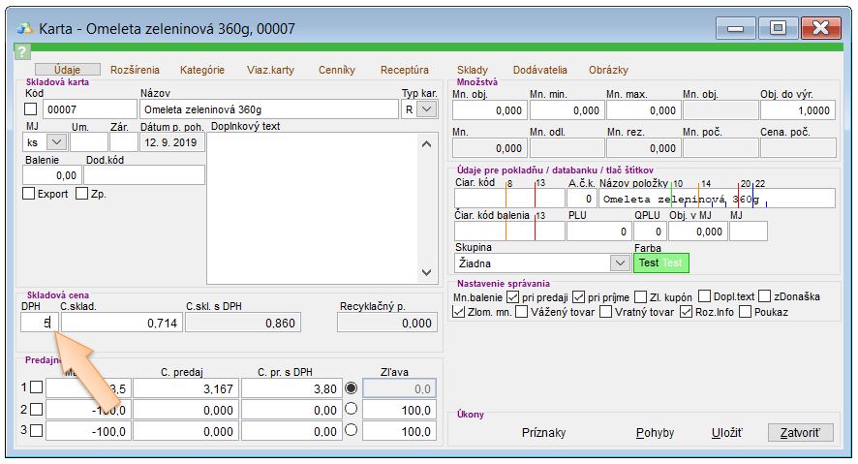Open the Cenníky tab

point(336,70)
